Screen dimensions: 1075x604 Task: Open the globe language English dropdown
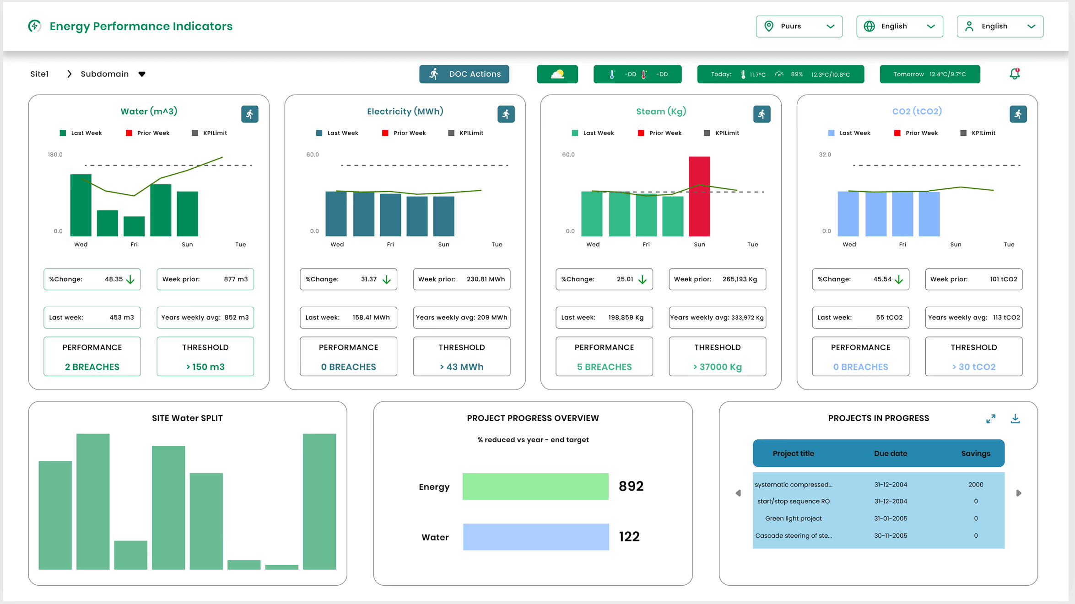pyautogui.click(x=899, y=27)
